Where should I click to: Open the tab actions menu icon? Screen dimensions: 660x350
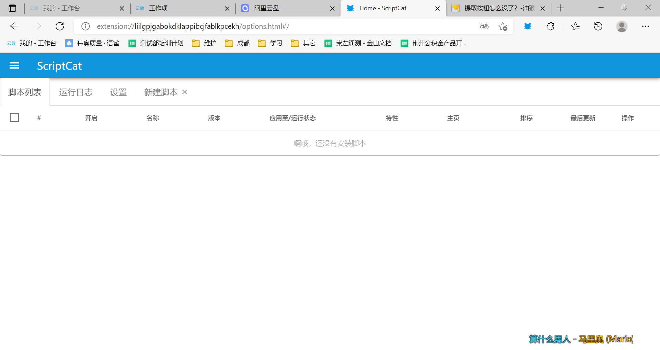pyautogui.click(x=12, y=8)
